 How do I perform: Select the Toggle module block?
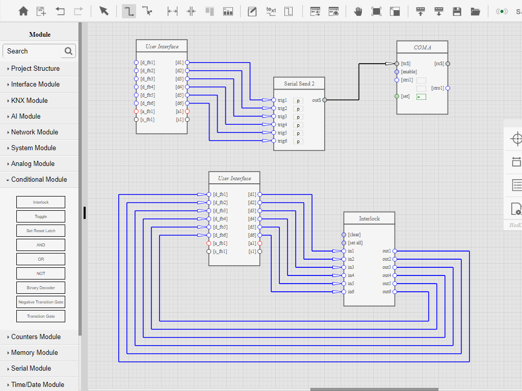pyautogui.click(x=41, y=216)
